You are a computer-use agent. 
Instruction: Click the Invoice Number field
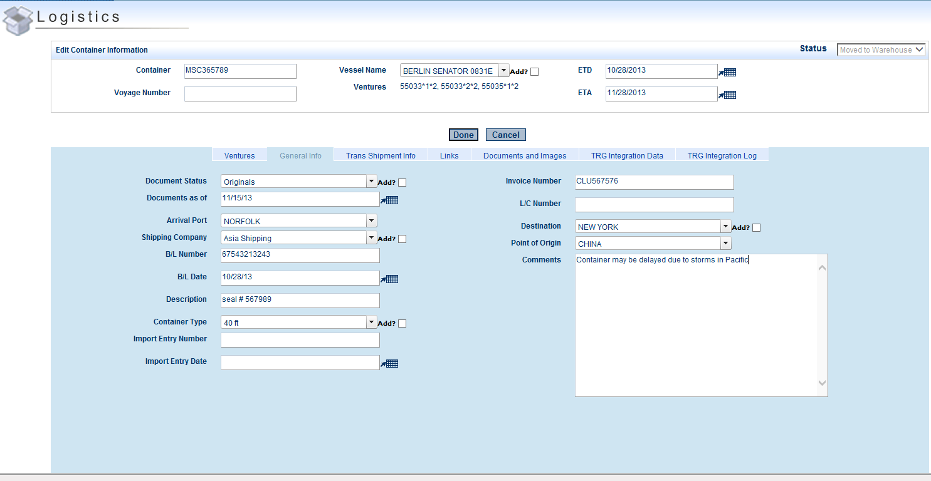point(654,182)
